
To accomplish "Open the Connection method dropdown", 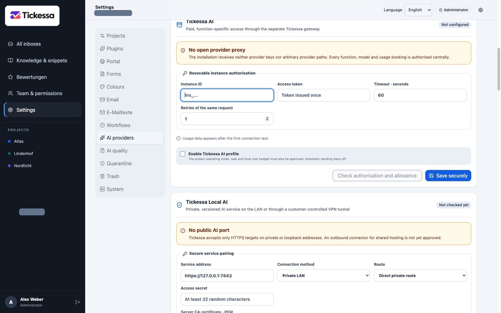I will [323, 276].
